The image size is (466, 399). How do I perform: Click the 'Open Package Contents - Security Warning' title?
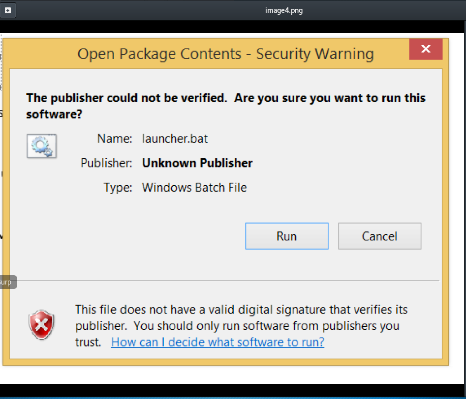pyautogui.click(x=225, y=54)
